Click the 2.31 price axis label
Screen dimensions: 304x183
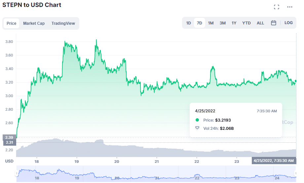pyautogui.click(x=10, y=142)
